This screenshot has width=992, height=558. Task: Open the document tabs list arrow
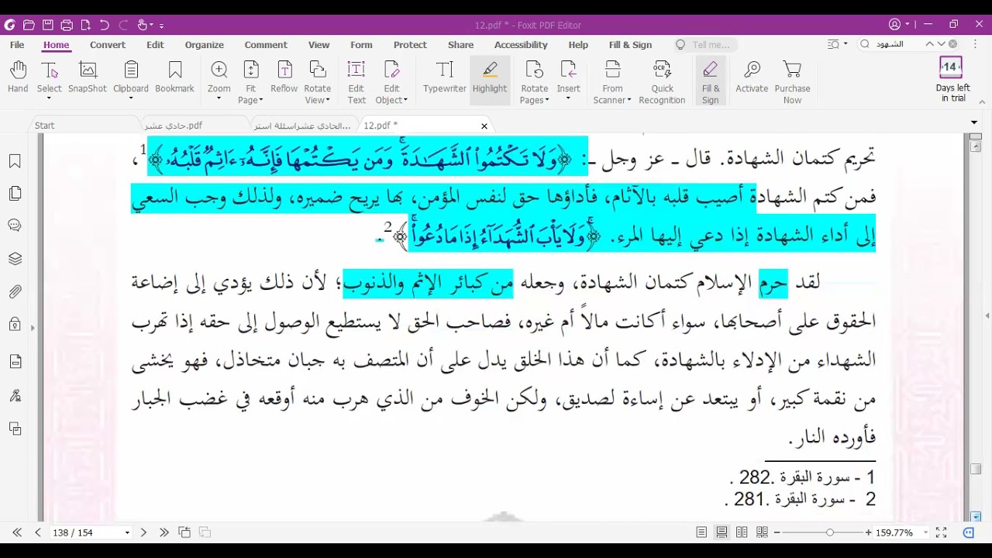[974, 122]
